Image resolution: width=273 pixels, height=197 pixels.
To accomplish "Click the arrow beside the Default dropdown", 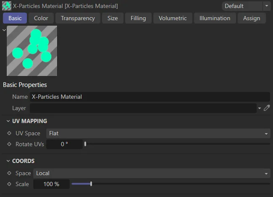I will pos(267,6).
